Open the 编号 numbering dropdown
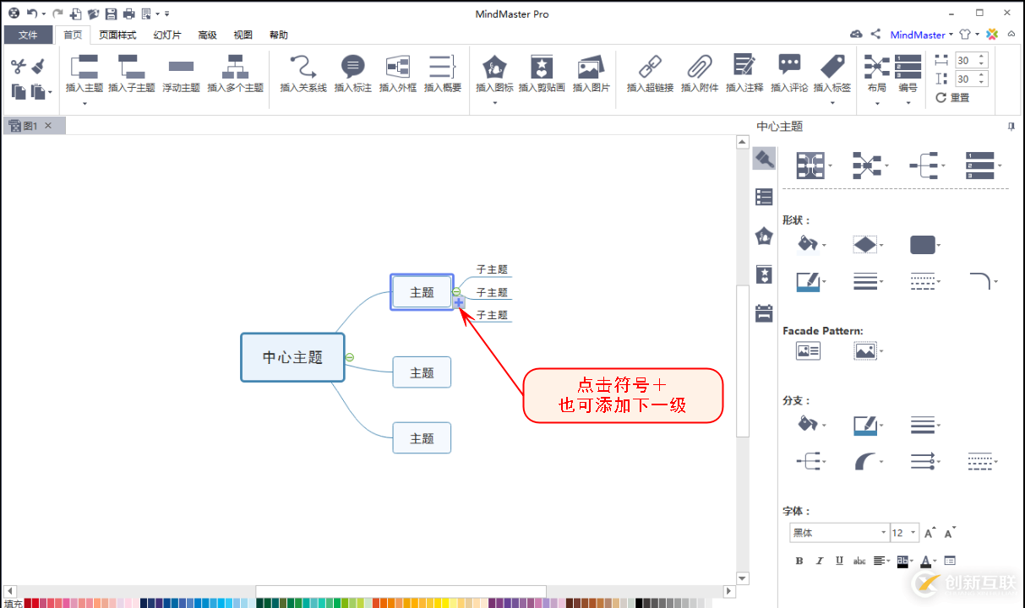The height and width of the screenshot is (608, 1025). 908,103
